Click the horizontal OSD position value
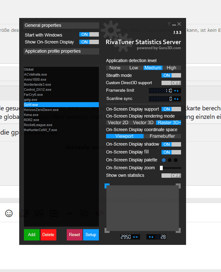 (126, 237)
